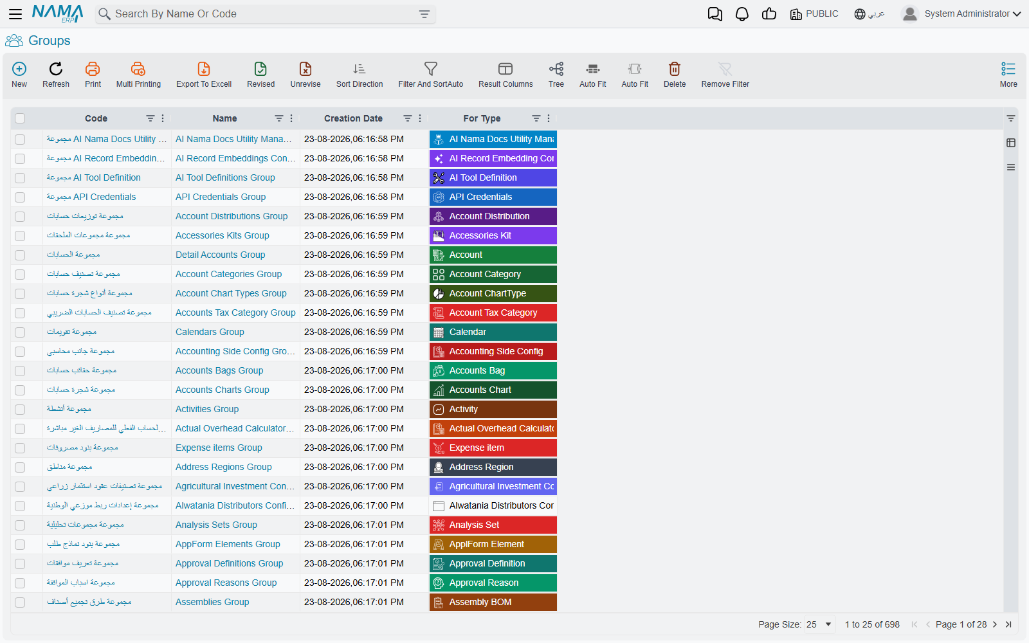Screen dimensions: 1029x643
Task: Open the chat messages icon
Action: (715, 14)
